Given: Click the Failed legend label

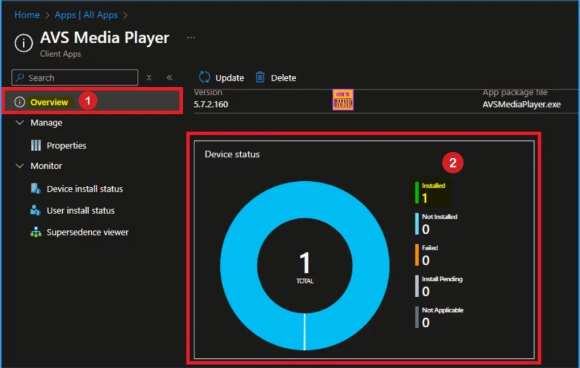Looking at the screenshot, I should [430, 248].
